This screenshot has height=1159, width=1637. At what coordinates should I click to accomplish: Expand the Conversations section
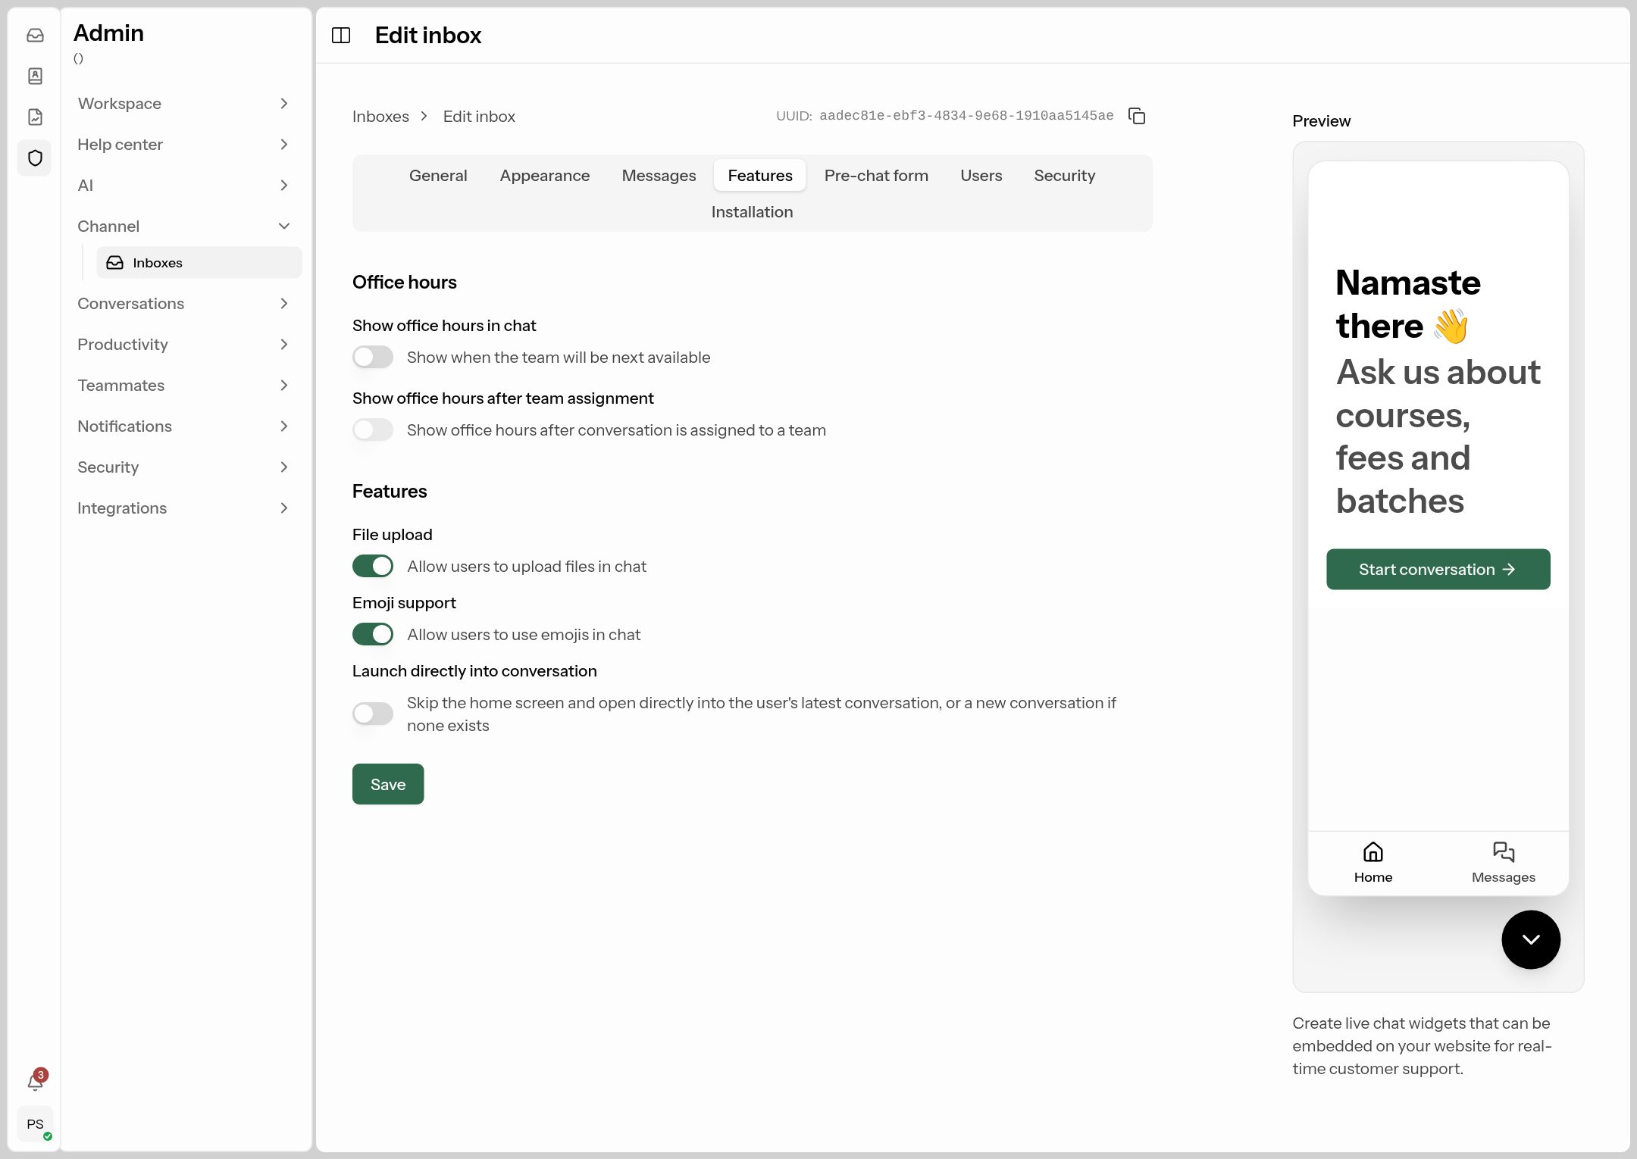tap(183, 303)
